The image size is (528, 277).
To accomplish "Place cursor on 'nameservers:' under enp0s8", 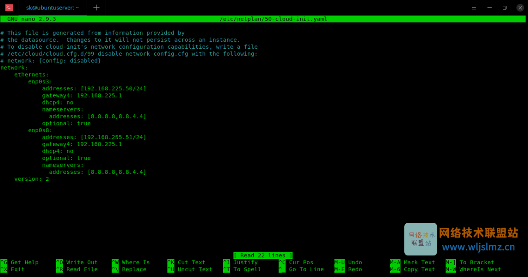I will [63, 165].
